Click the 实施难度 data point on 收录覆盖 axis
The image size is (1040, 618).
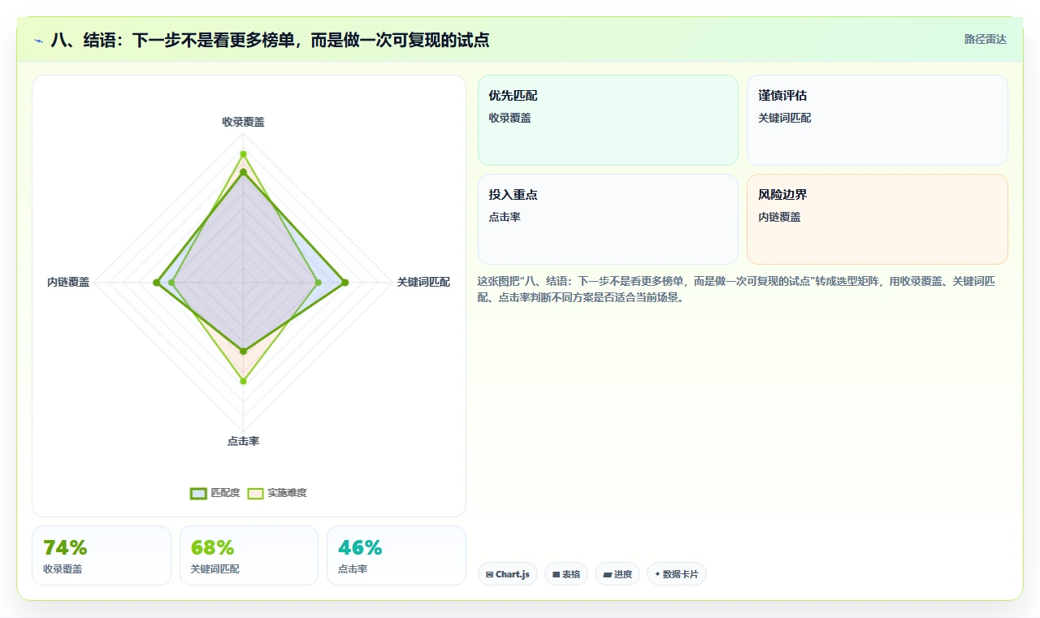[x=243, y=154]
